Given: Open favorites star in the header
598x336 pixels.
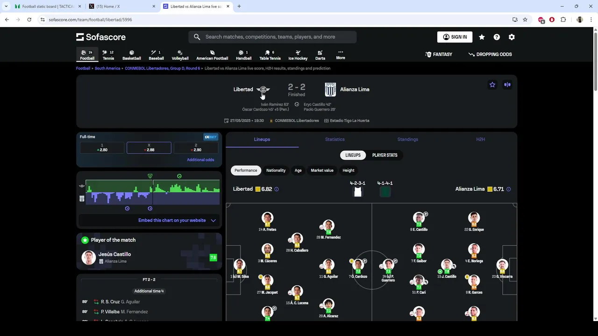Looking at the screenshot, I should pyautogui.click(x=482, y=37).
